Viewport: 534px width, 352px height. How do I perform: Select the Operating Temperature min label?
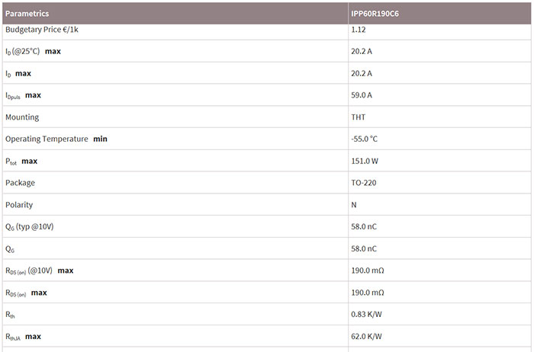[56, 139]
